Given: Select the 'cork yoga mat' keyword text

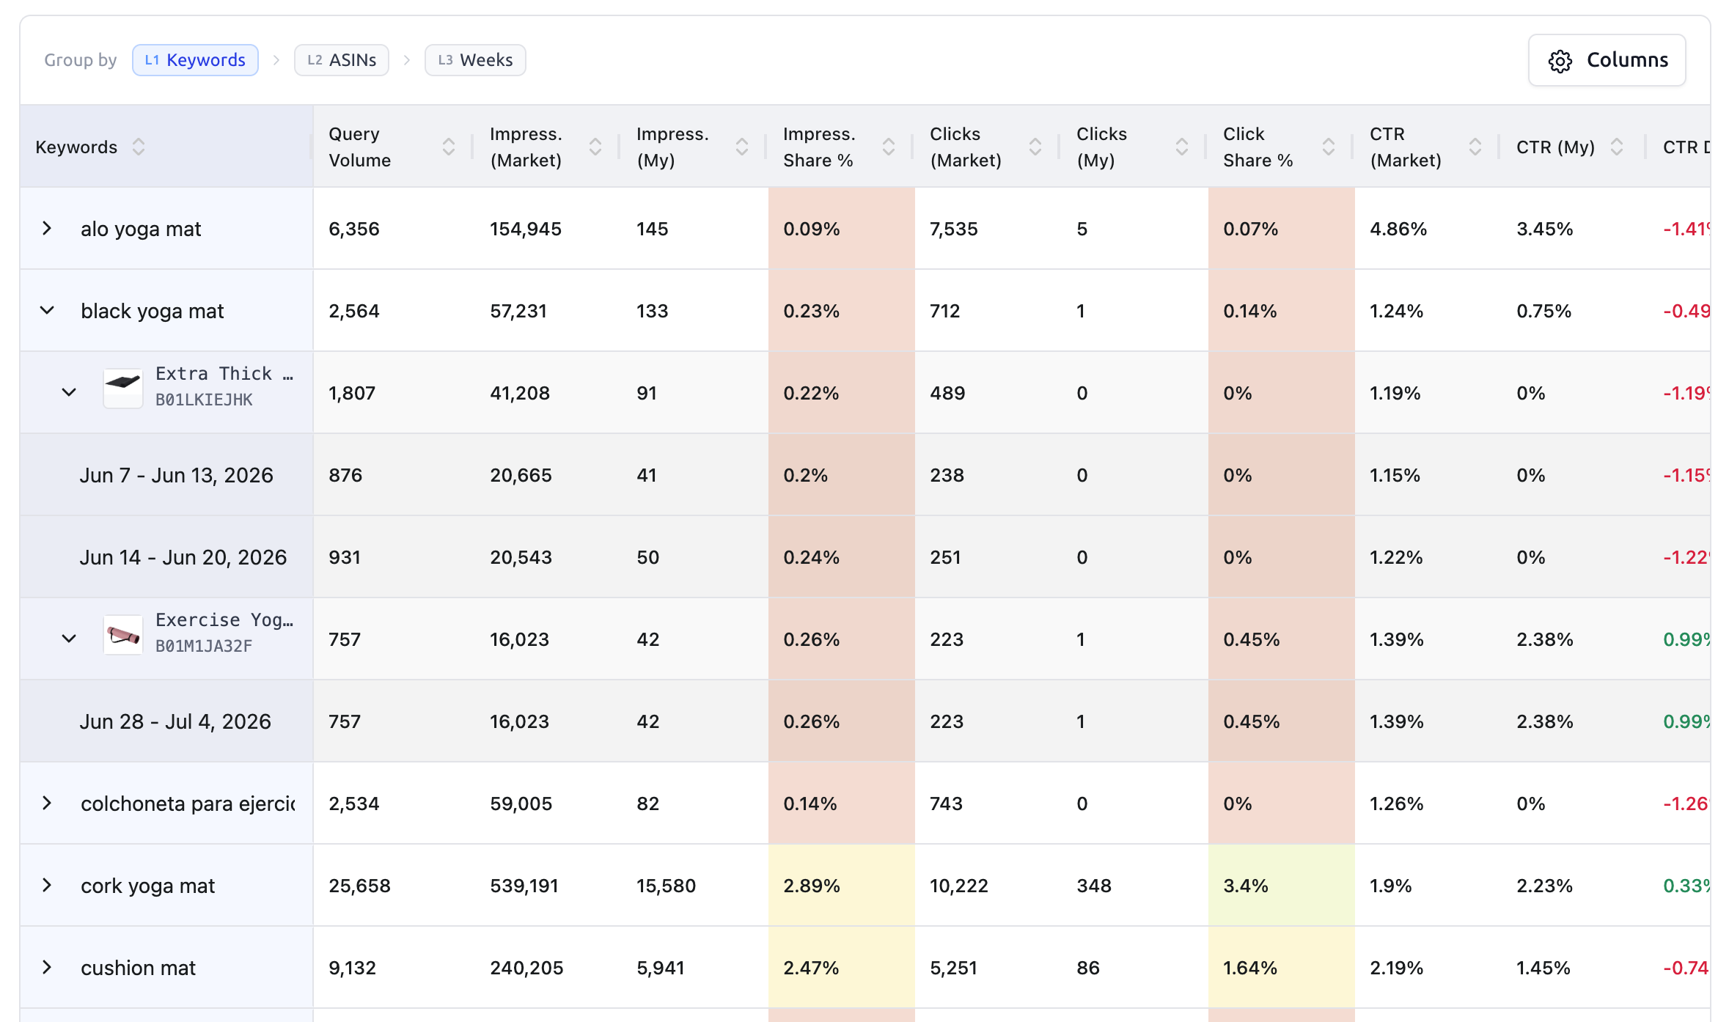Looking at the screenshot, I should tap(148, 886).
